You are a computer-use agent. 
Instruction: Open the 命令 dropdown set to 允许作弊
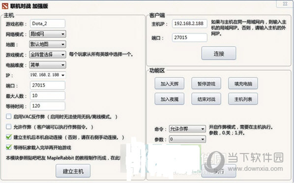coord(187,129)
